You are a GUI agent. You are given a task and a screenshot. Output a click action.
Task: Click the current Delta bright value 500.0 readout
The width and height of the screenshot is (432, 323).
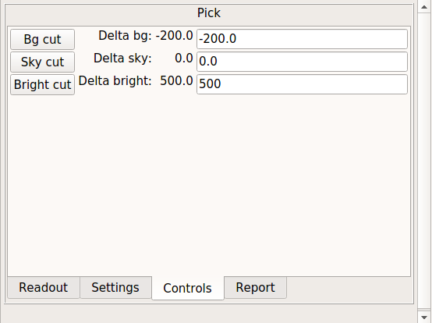point(176,81)
